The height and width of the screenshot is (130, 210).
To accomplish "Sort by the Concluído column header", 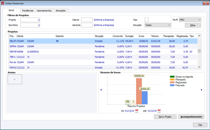I will tap(118, 36).
